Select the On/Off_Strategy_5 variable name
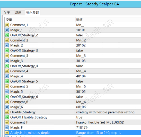The image size is (141, 137). 24,82
